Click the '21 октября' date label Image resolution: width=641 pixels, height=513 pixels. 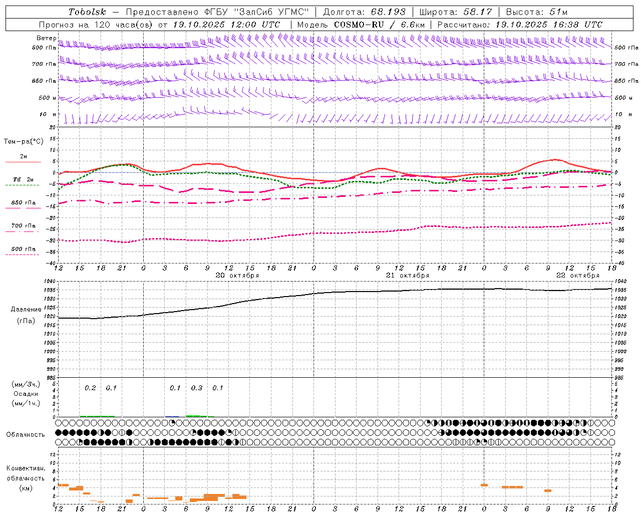pos(408,275)
